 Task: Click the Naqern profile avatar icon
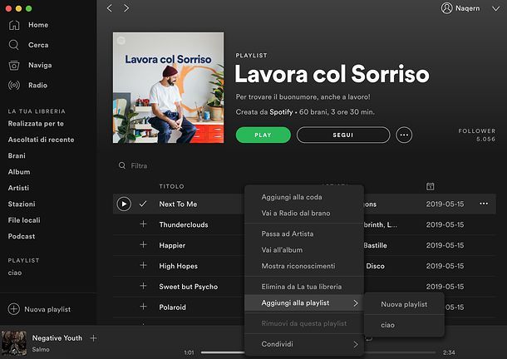(x=446, y=8)
